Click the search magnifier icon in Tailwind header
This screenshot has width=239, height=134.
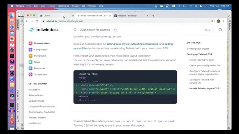click(75, 30)
